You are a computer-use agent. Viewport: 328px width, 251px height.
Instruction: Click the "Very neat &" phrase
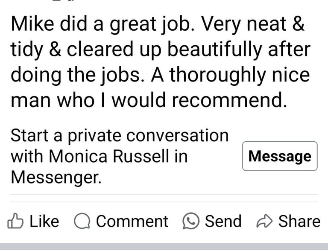tap(253, 26)
